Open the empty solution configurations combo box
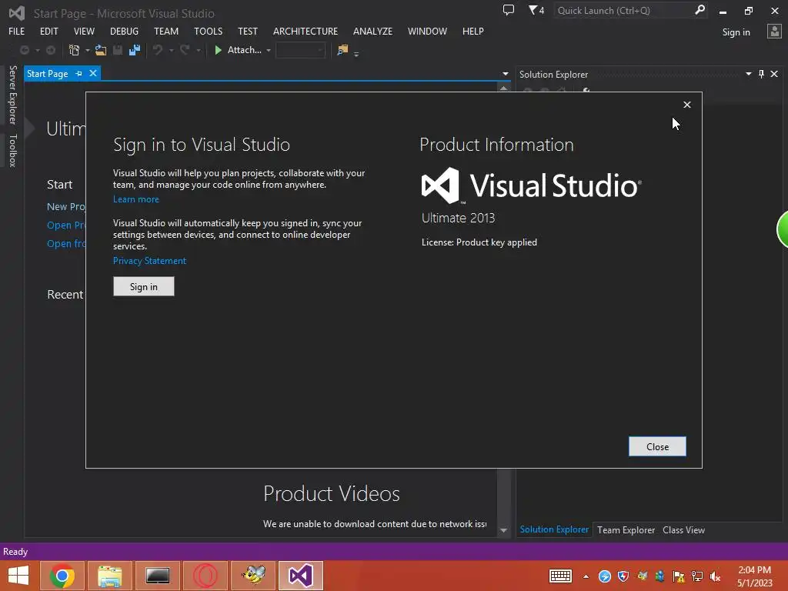Viewport: 788px width, 591px height. tap(300, 50)
